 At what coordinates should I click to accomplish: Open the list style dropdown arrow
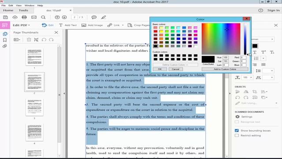pos(263,58)
